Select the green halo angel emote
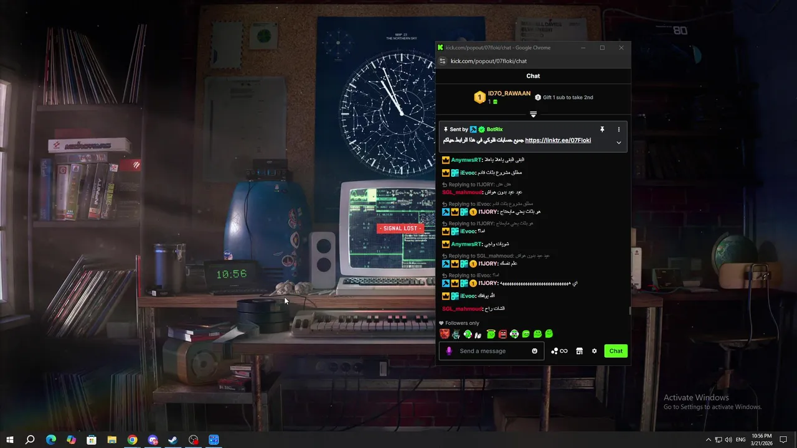 pos(491,334)
